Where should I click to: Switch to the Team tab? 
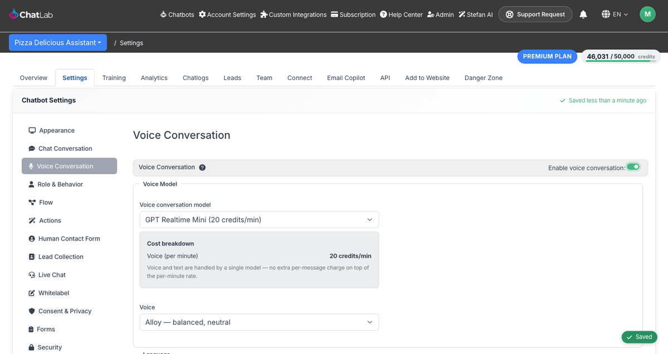click(264, 78)
